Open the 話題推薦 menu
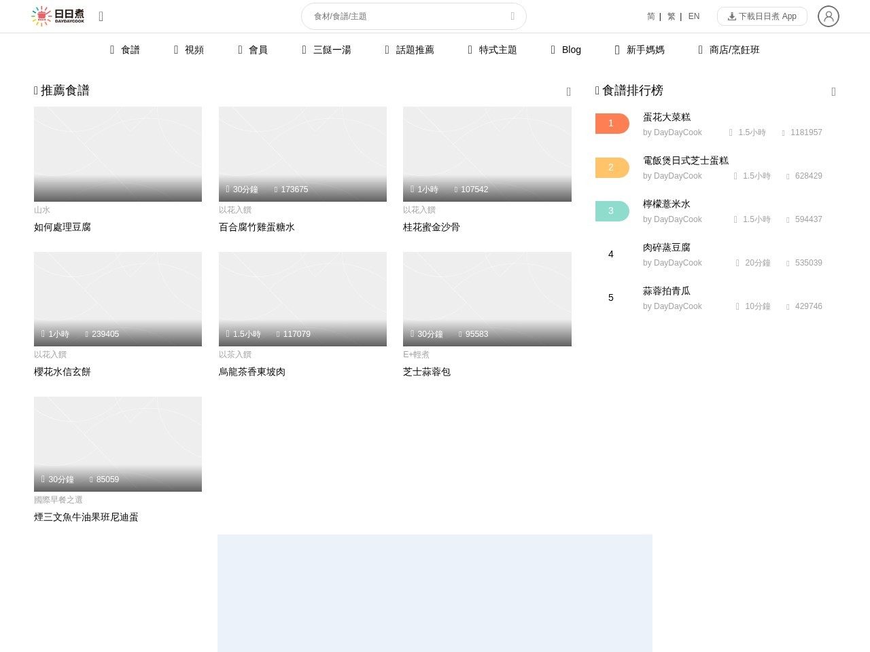 [410, 50]
